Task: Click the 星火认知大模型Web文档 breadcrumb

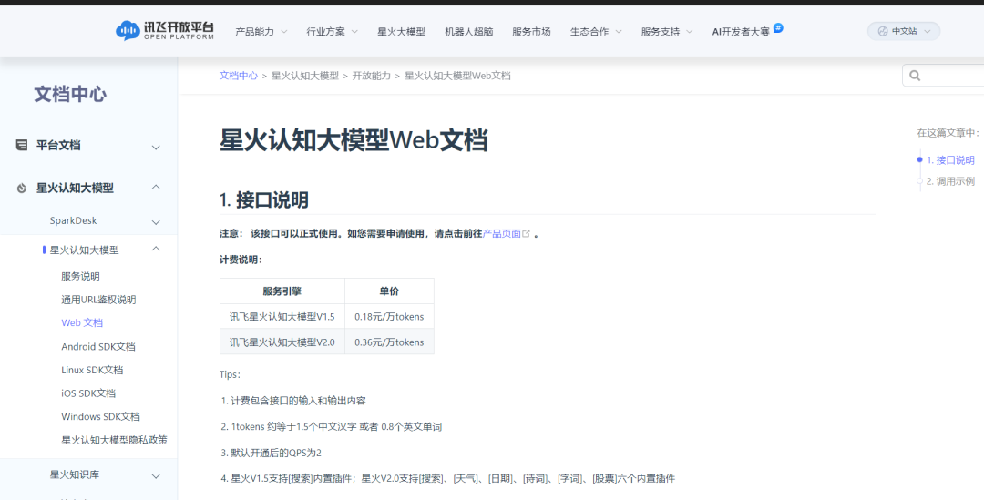Action: pyautogui.click(x=457, y=76)
